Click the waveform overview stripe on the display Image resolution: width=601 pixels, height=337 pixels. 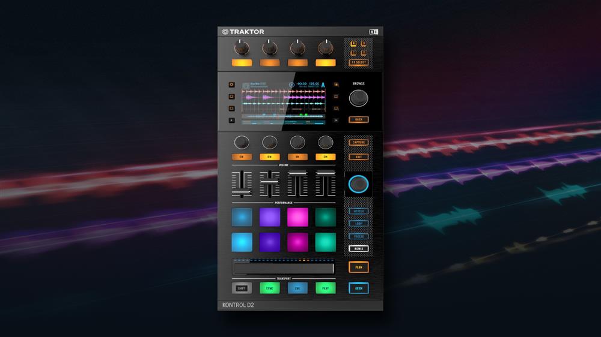pos(283,115)
